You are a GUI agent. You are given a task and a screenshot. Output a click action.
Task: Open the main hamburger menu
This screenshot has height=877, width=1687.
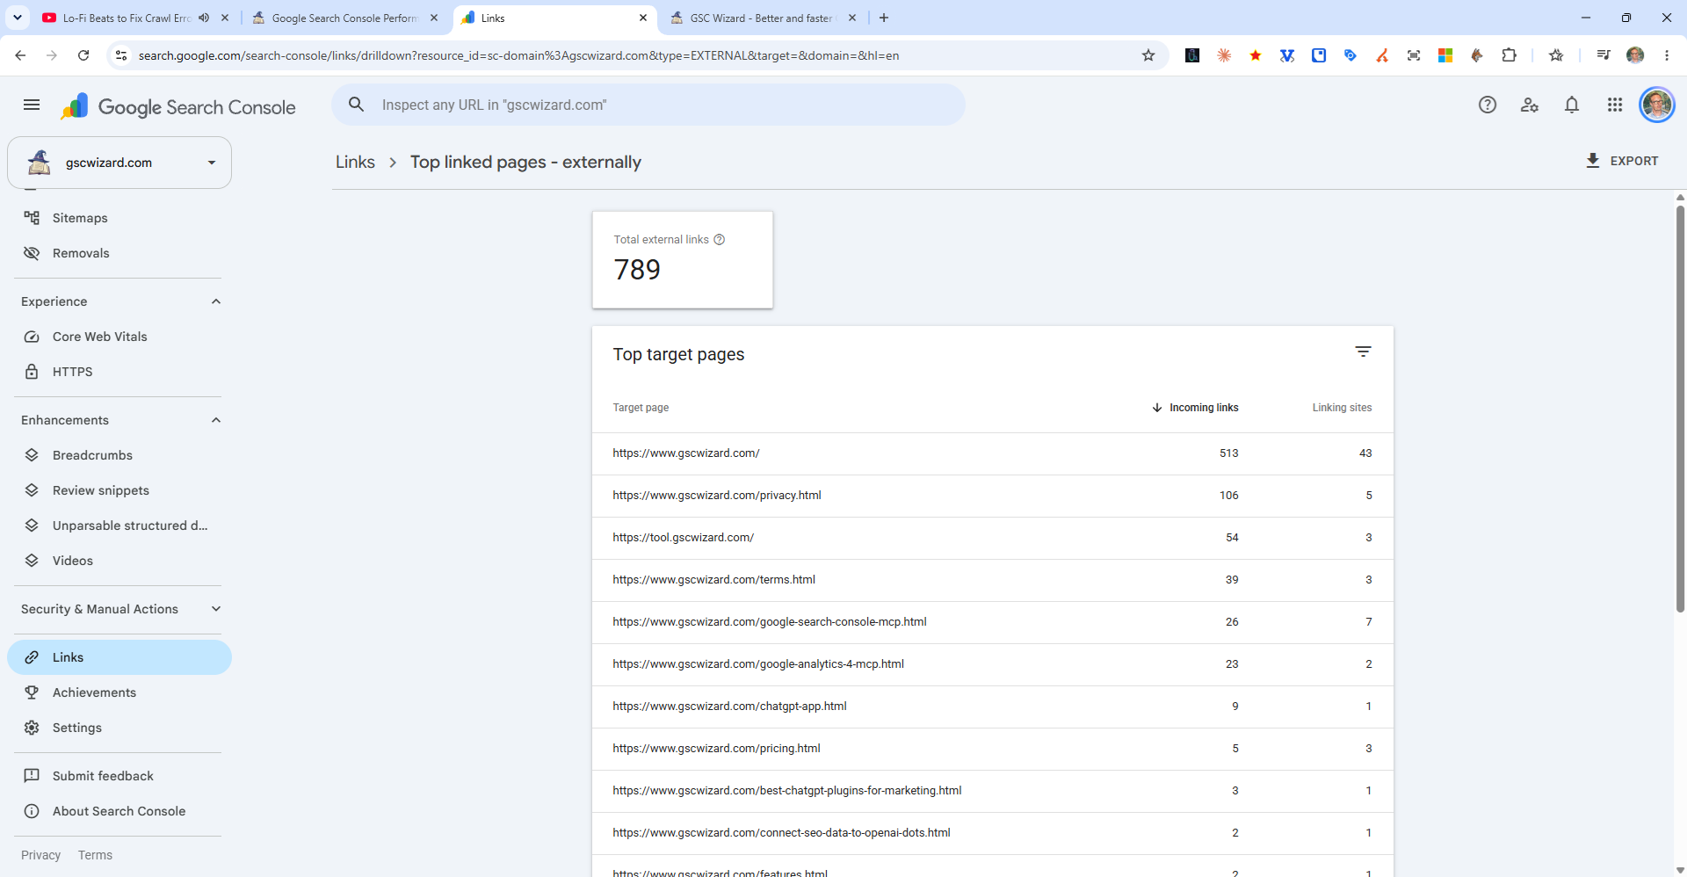point(32,105)
